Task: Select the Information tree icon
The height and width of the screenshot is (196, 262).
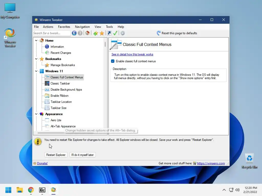Action: [x=47, y=47]
